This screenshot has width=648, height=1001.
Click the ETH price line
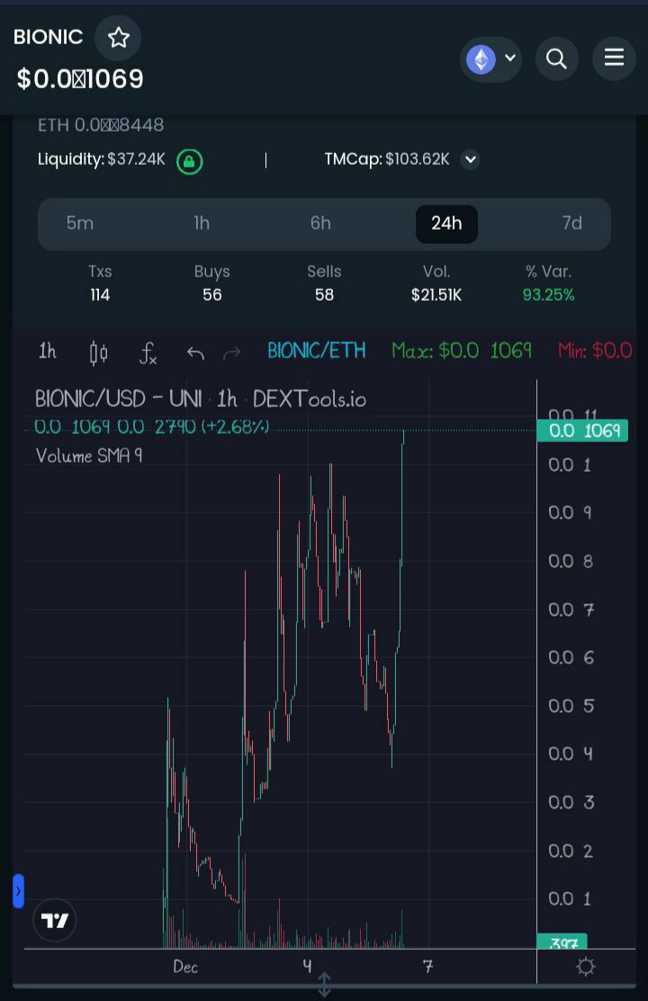[x=100, y=125]
